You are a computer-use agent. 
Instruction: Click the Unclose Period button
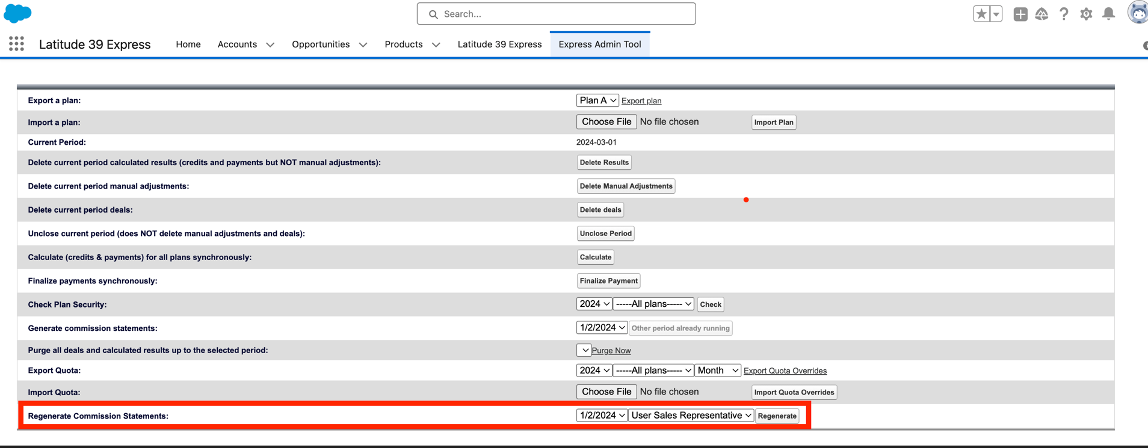coord(605,234)
